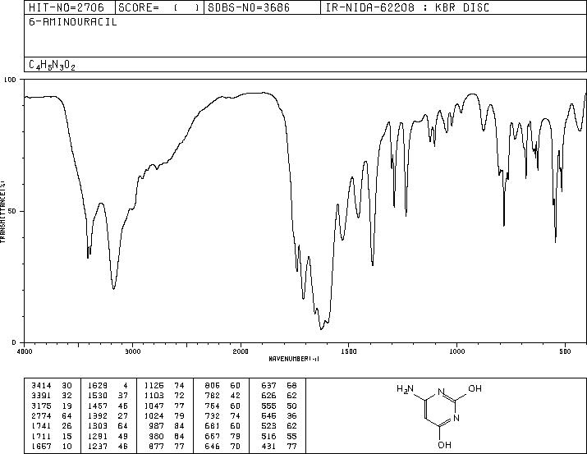Select peak value 1530 in table
The width and height of the screenshot is (587, 454).
(x=98, y=396)
